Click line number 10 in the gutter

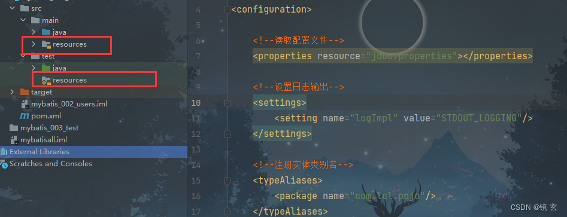click(x=196, y=103)
